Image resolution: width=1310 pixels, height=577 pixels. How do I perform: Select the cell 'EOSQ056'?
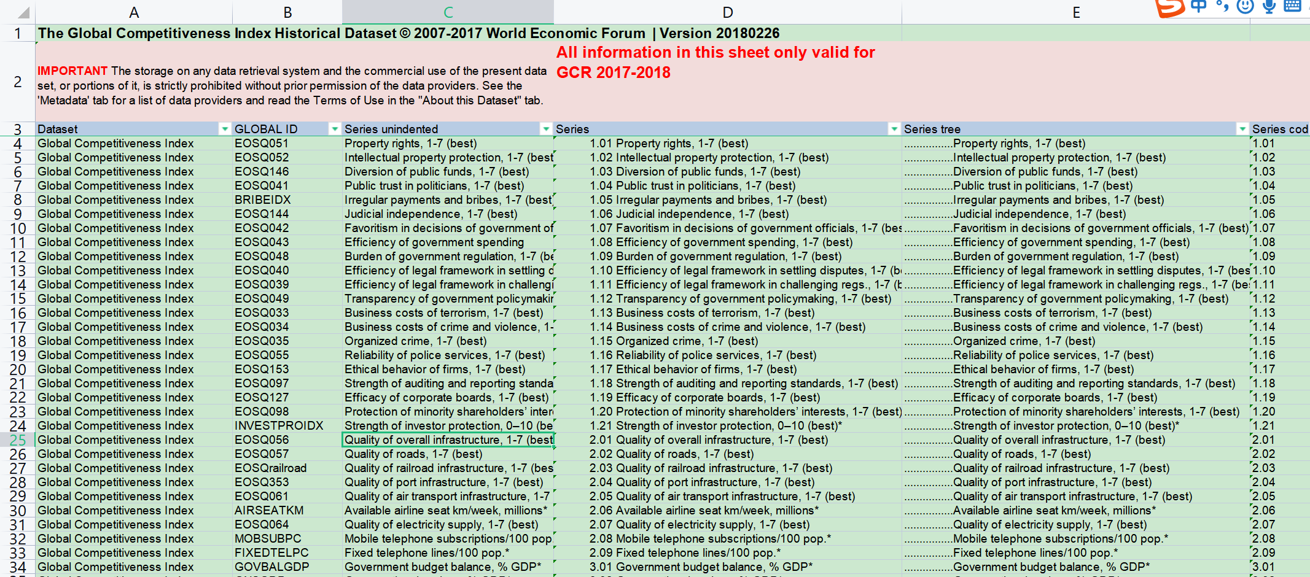click(x=287, y=440)
